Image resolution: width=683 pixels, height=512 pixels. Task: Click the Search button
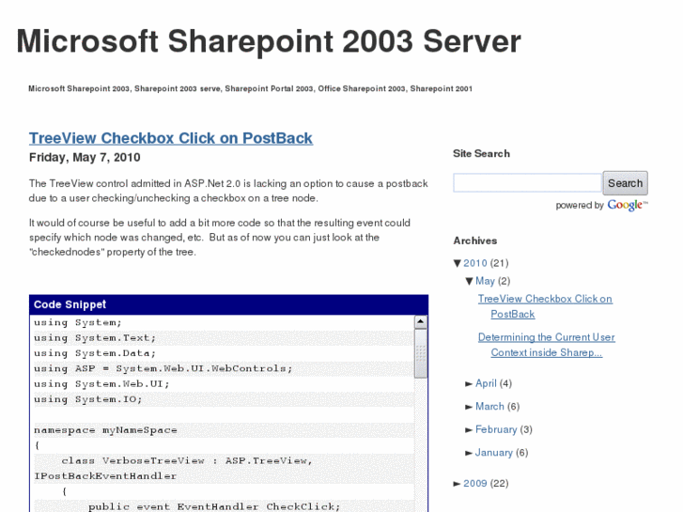(625, 183)
